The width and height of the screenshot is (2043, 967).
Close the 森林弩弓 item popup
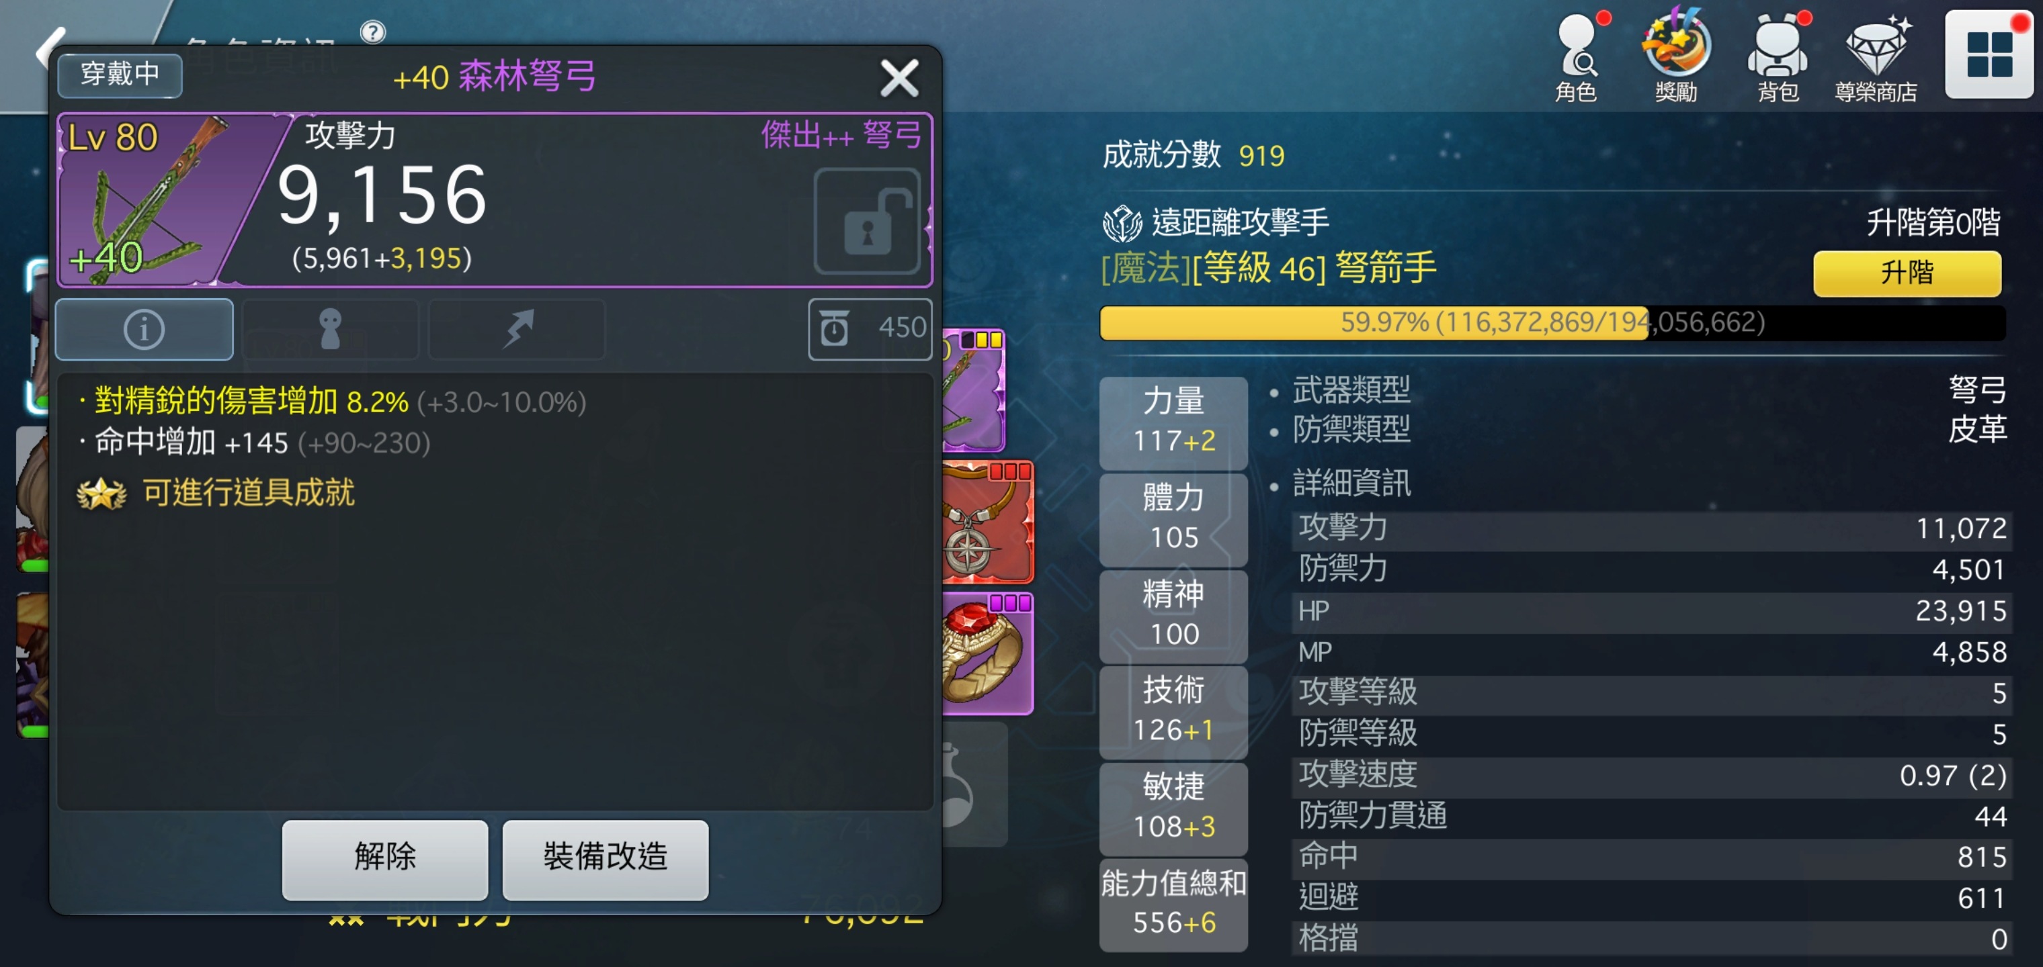point(899,78)
